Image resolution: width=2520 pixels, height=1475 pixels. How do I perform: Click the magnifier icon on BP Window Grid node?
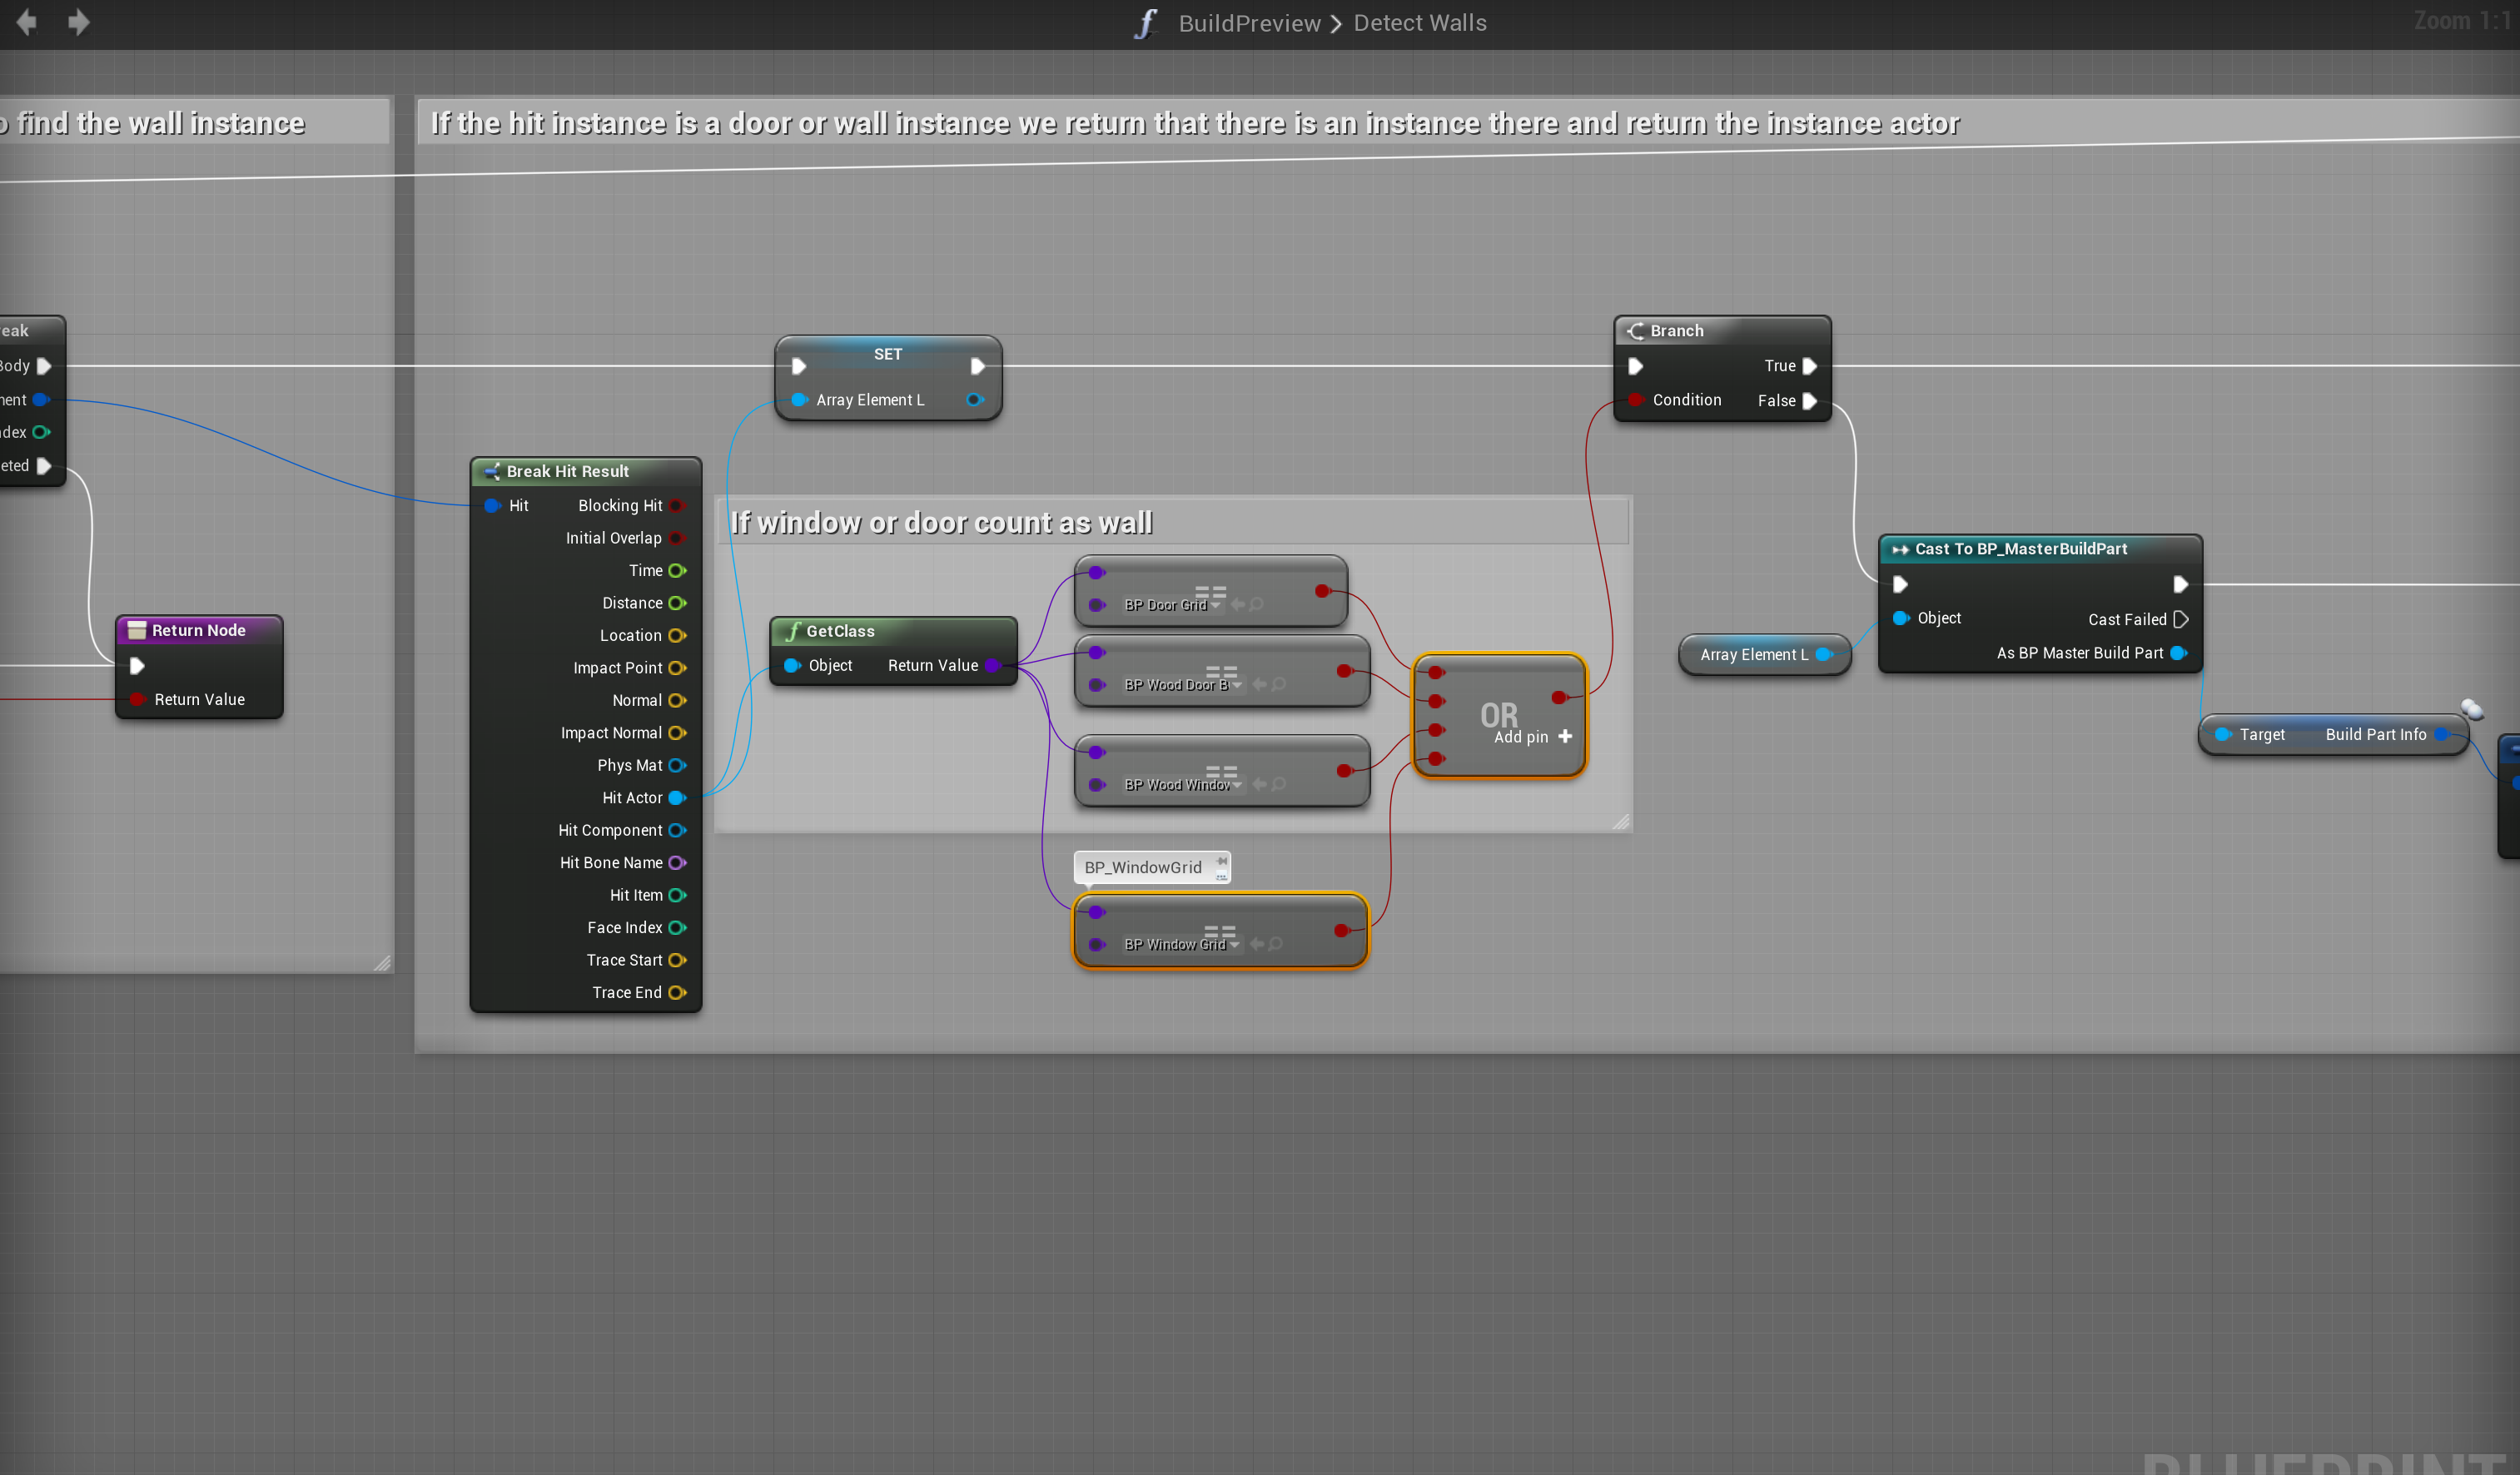point(1276,944)
